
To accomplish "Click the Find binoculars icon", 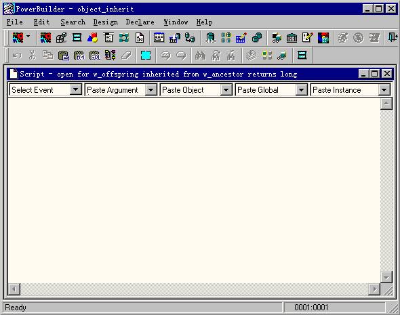I will click(200, 56).
